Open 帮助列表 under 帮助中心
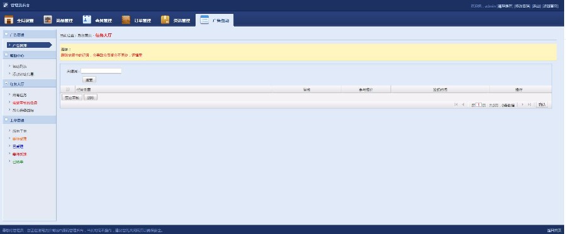Image resolution: width=566 pixels, height=234 pixels. [x=19, y=67]
